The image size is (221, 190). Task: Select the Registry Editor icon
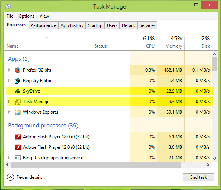point(18,81)
